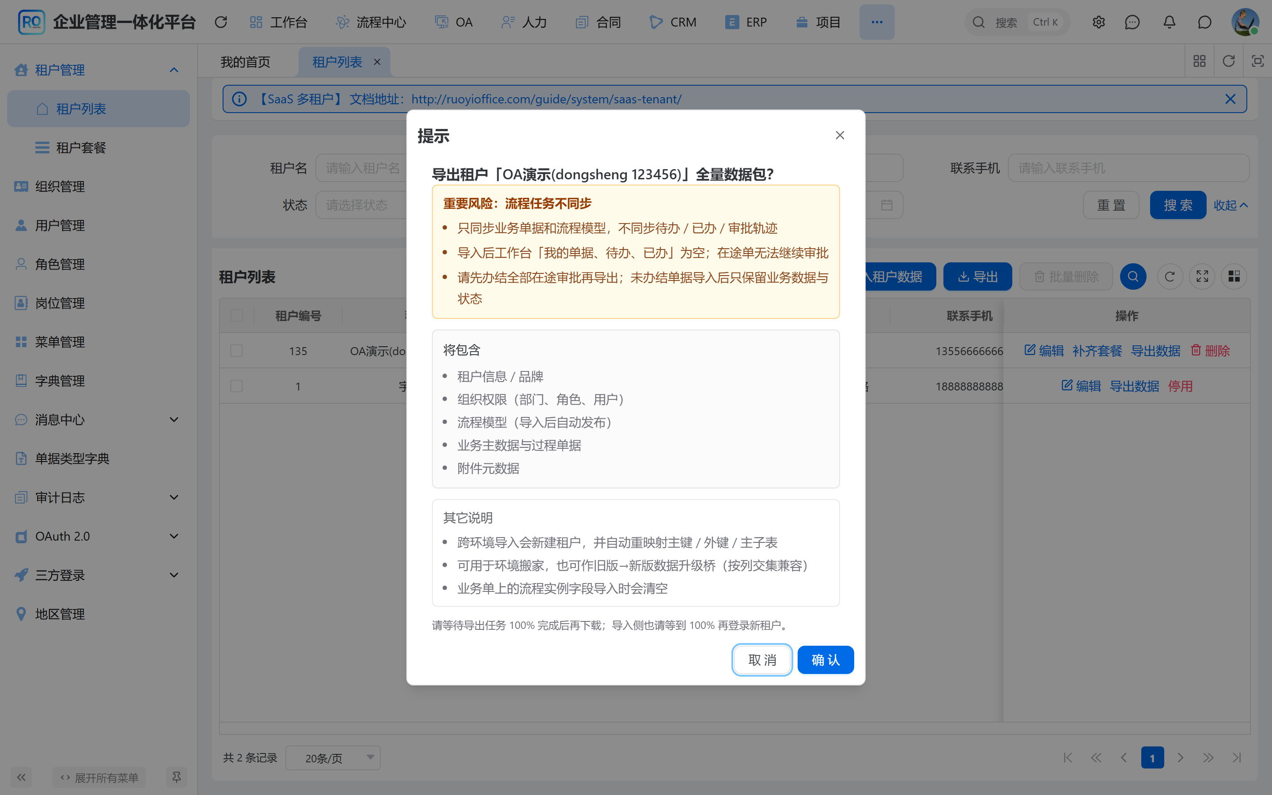The height and width of the screenshot is (795, 1272).
Task: Open the plain speech bubble icon
Action: 1204,22
